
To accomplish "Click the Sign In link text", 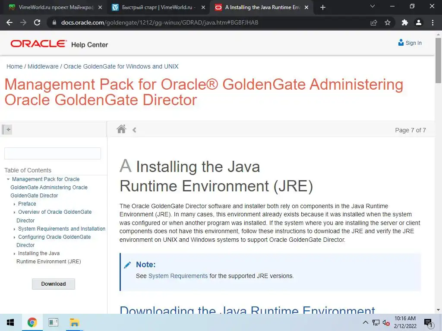I will [x=414, y=43].
